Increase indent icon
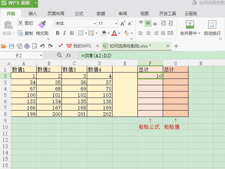Image resolution: width=225 pixels, height=169 pixels. pos(171,23)
